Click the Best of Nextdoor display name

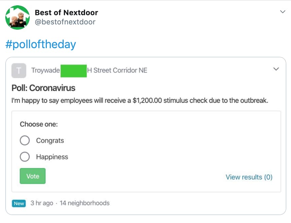click(66, 13)
